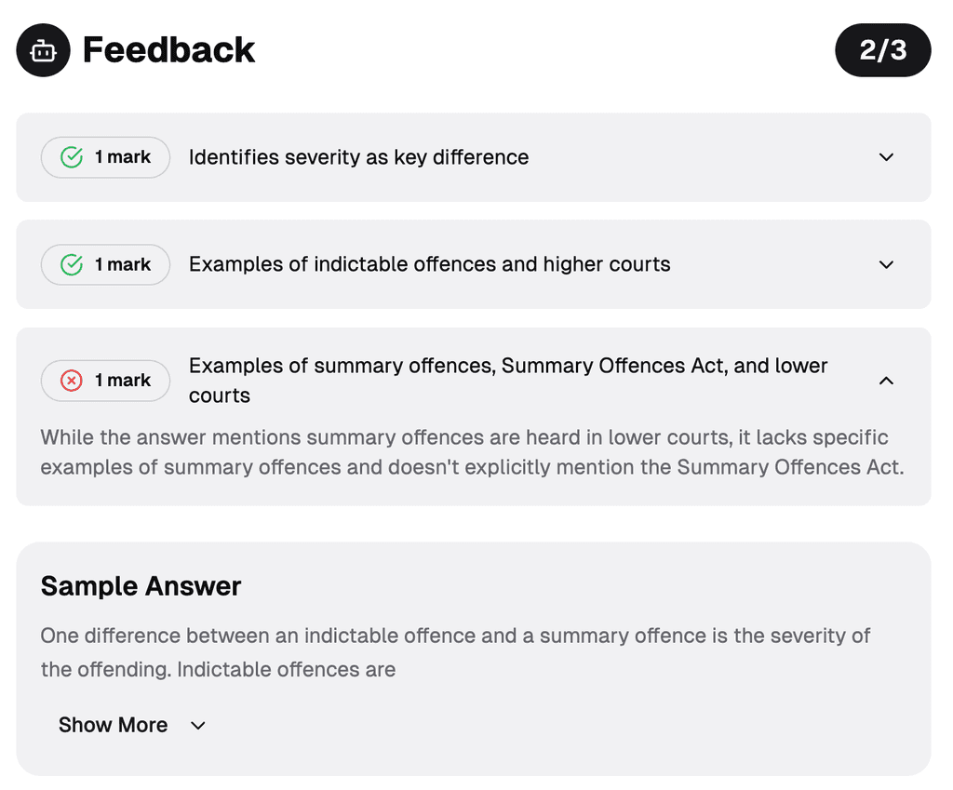Expand the first criterion using its chevron
Image resolution: width=953 pixels, height=790 pixels.
[x=886, y=157]
